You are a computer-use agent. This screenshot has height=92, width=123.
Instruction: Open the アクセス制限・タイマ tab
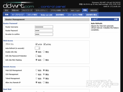tap(59, 10)
